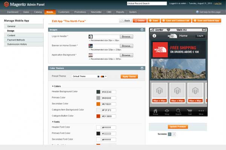
Task: Open the CMS menu
Action: [x=109, y=12]
